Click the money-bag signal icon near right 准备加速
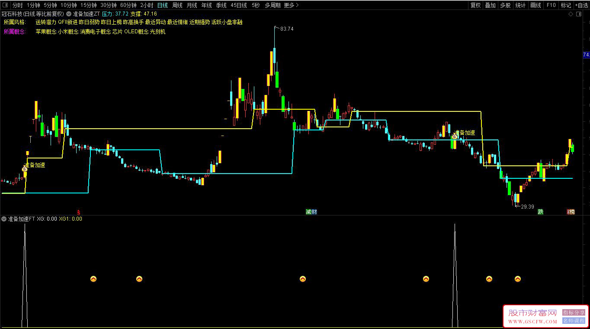Viewport: 590px width, 329px height. (454, 136)
